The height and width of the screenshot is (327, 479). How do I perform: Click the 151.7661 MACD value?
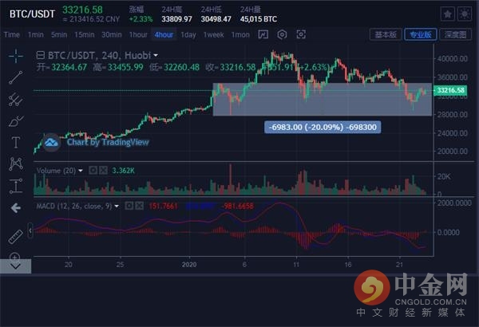click(163, 206)
